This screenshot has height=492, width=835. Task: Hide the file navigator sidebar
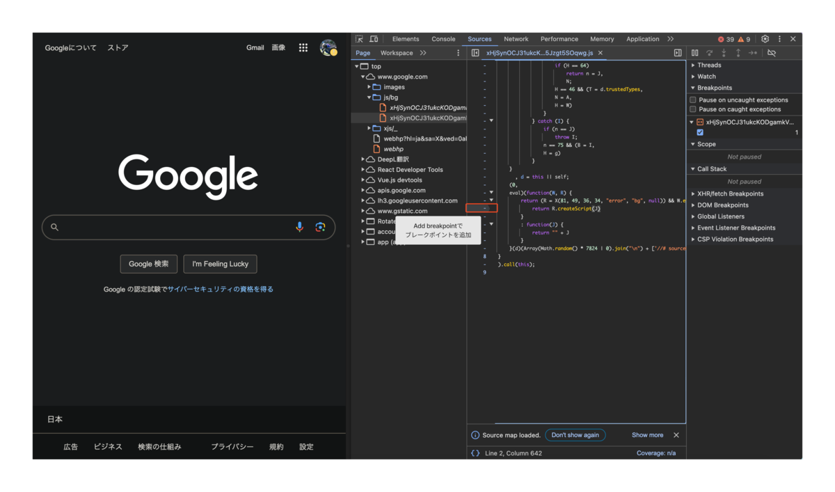tap(475, 53)
